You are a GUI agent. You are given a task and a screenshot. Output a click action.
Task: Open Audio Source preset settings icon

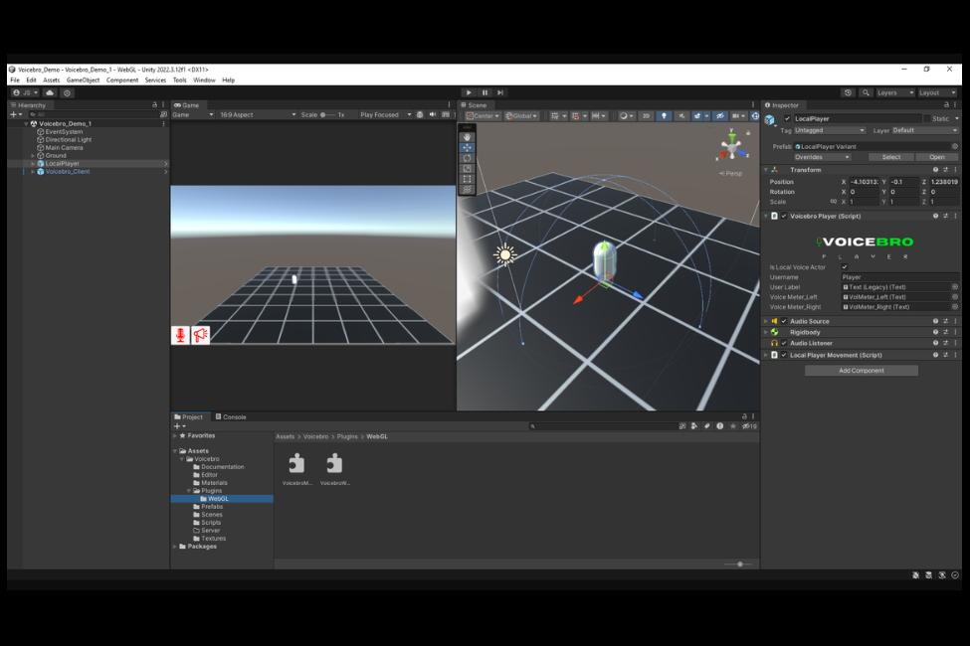[945, 321]
